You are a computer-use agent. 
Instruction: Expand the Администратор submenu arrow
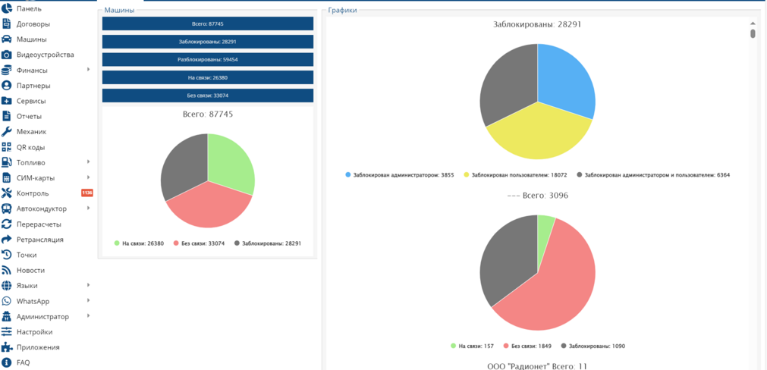pyautogui.click(x=89, y=315)
